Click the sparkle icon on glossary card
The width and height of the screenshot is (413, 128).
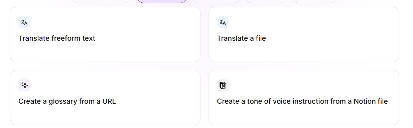tap(24, 85)
